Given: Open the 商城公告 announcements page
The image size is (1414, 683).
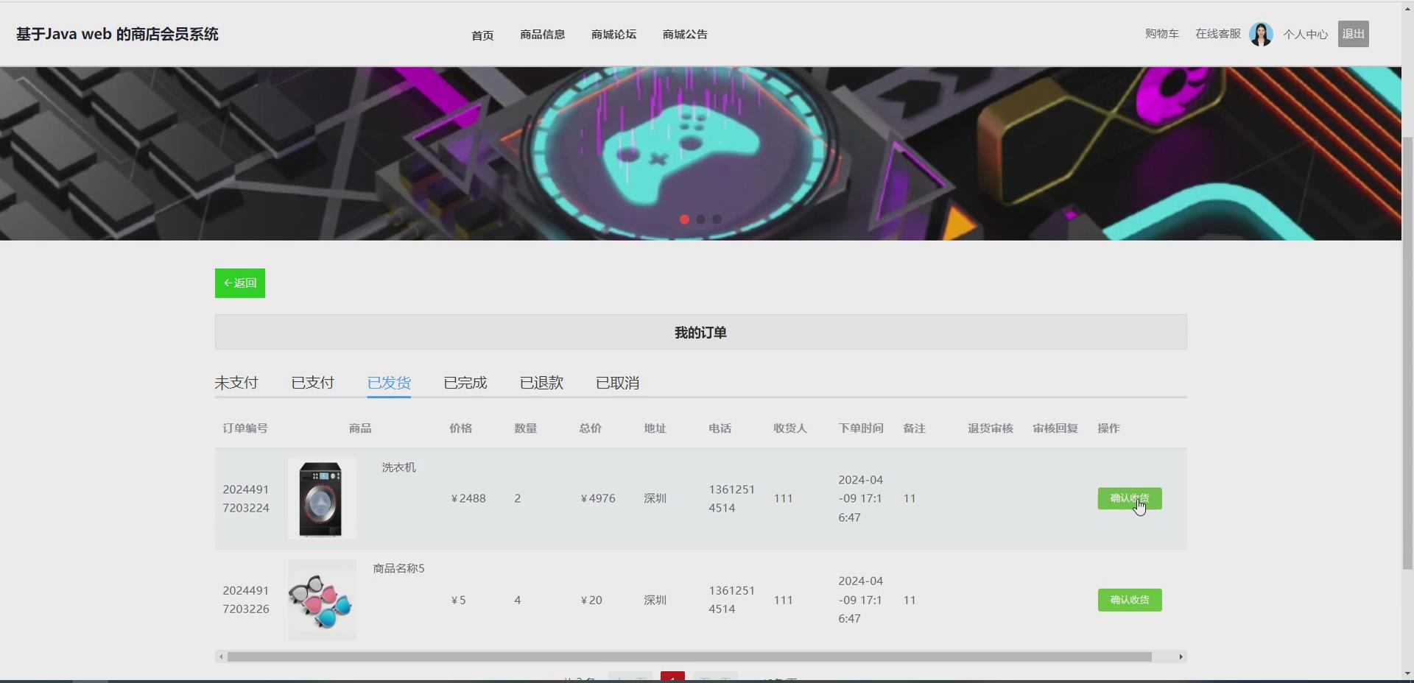Looking at the screenshot, I should [684, 34].
